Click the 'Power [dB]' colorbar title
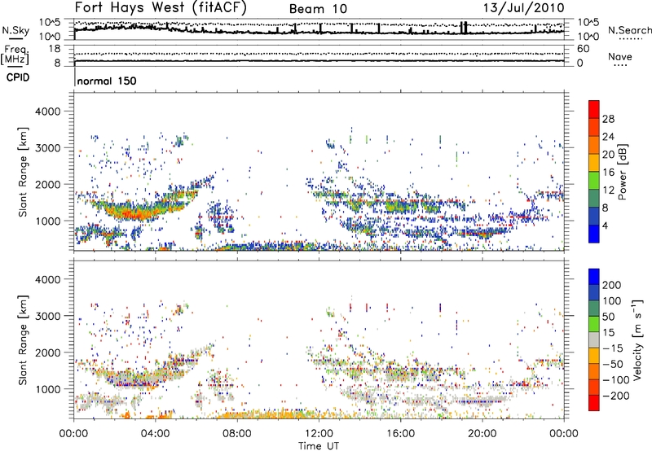Screen dimensions: 652x451 pyautogui.click(x=623, y=172)
